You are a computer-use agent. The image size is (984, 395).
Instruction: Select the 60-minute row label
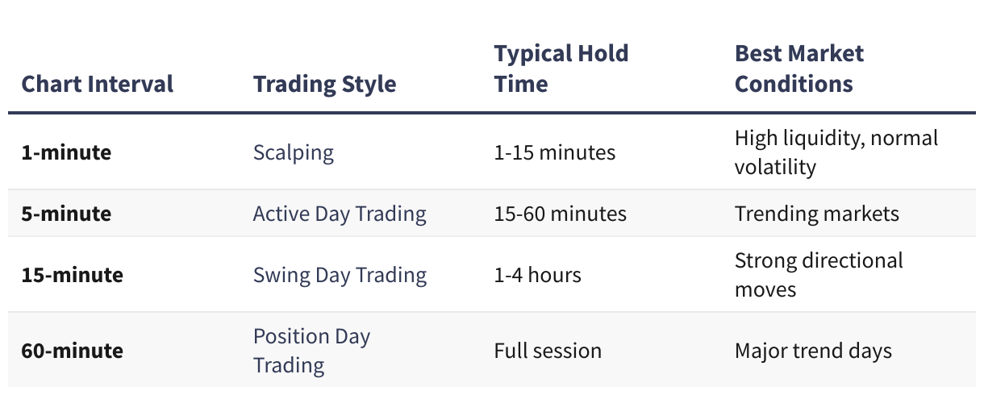click(72, 351)
